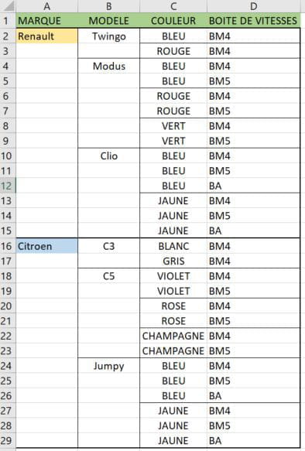Select the MARQUE header cell
The height and width of the screenshot is (451, 305).
click(47, 21)
